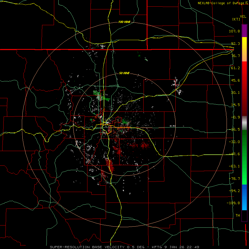Click the 100 NMI range ring label

(124, 22)
